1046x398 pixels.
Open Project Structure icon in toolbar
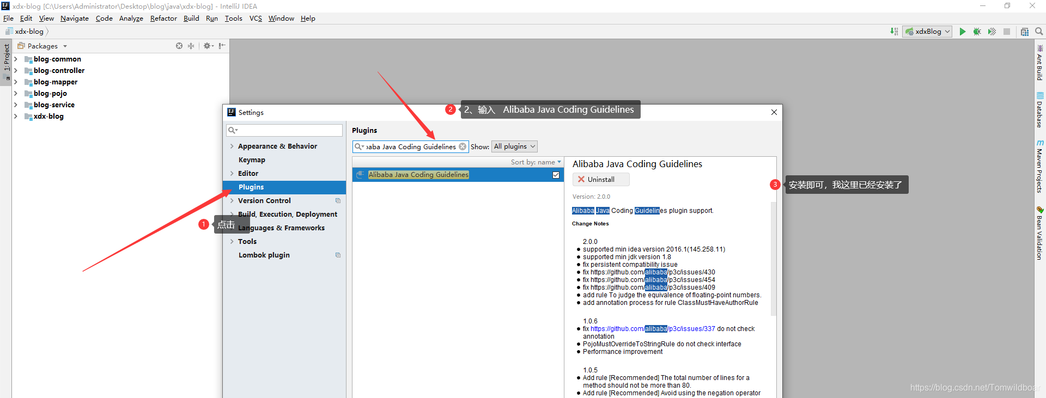coord(1025,32)
